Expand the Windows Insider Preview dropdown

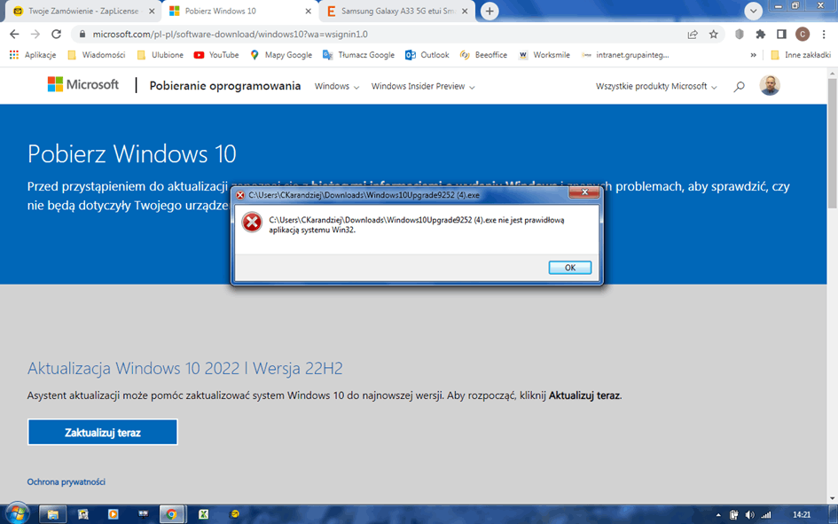(x=423, y=87)
